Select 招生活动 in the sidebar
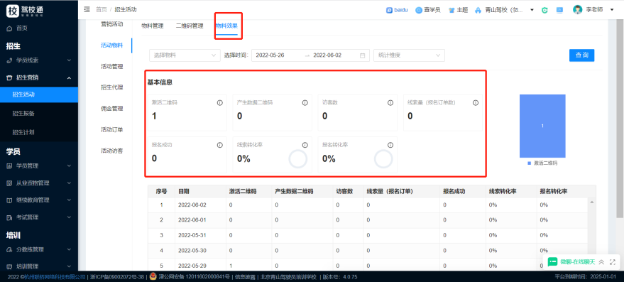The image size is (624, 282). 39,94
